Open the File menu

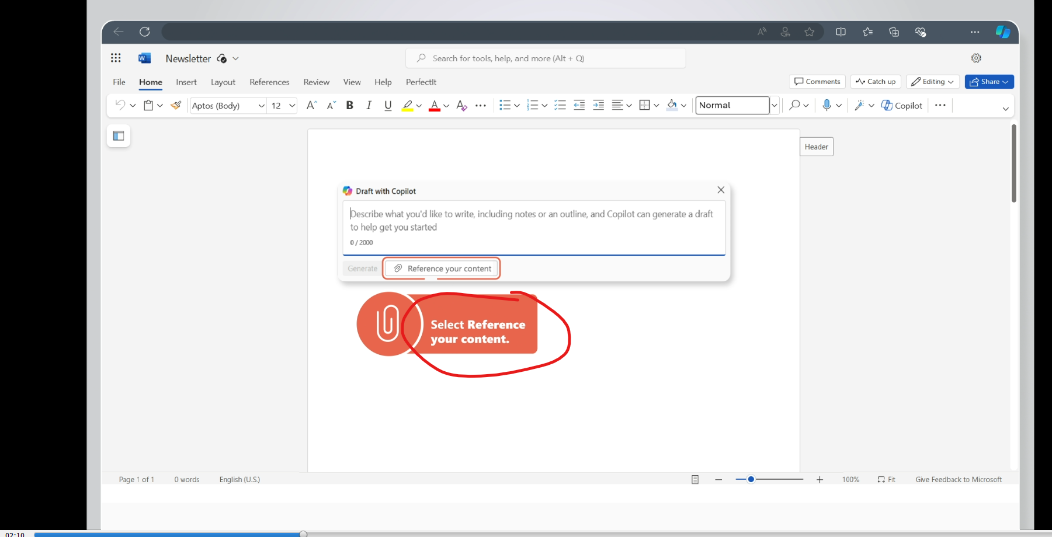(x=119, y=82)
